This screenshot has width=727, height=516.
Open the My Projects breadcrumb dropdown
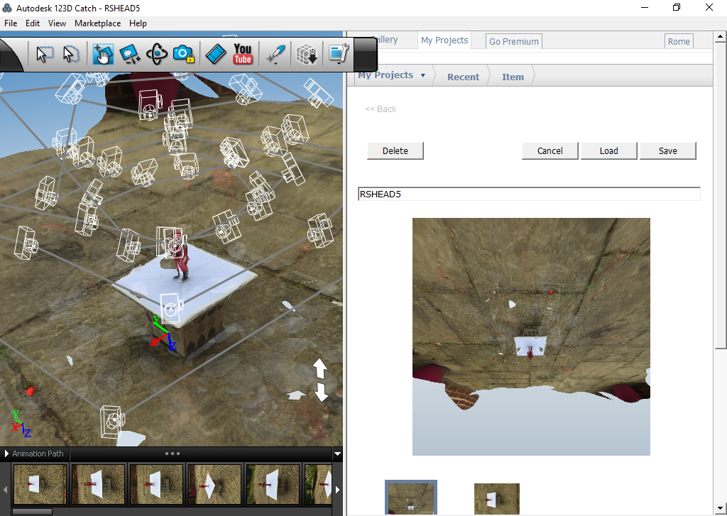(x=423, y=75)
